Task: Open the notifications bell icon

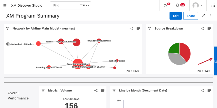Action: click(177, 5)
